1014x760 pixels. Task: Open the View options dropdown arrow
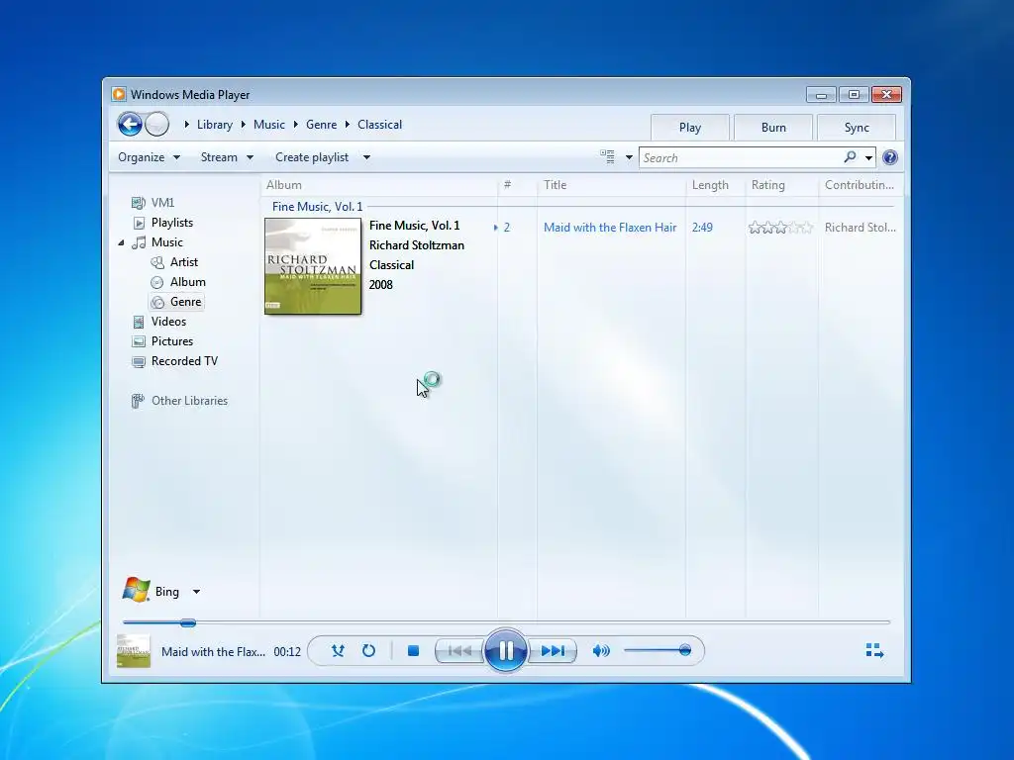coord(629,157)
